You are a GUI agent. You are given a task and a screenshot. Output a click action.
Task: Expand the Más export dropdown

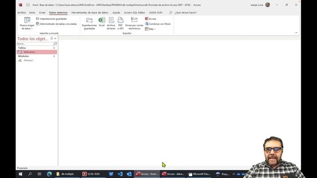coord(150,29)
